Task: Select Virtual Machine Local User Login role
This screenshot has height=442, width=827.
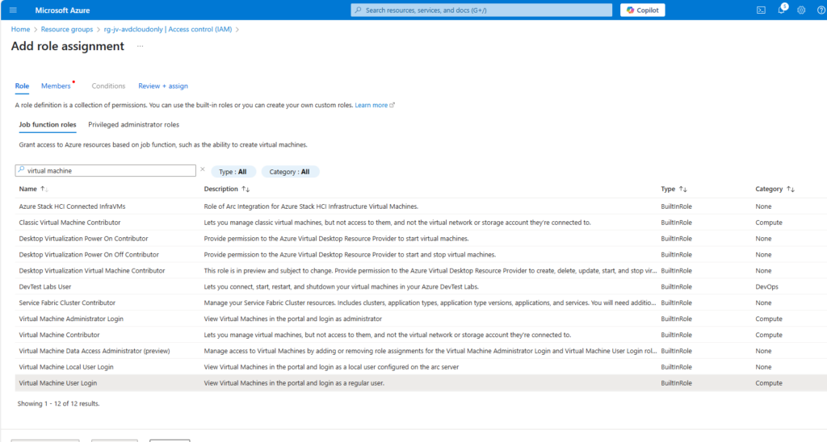Action: (66, 367)
